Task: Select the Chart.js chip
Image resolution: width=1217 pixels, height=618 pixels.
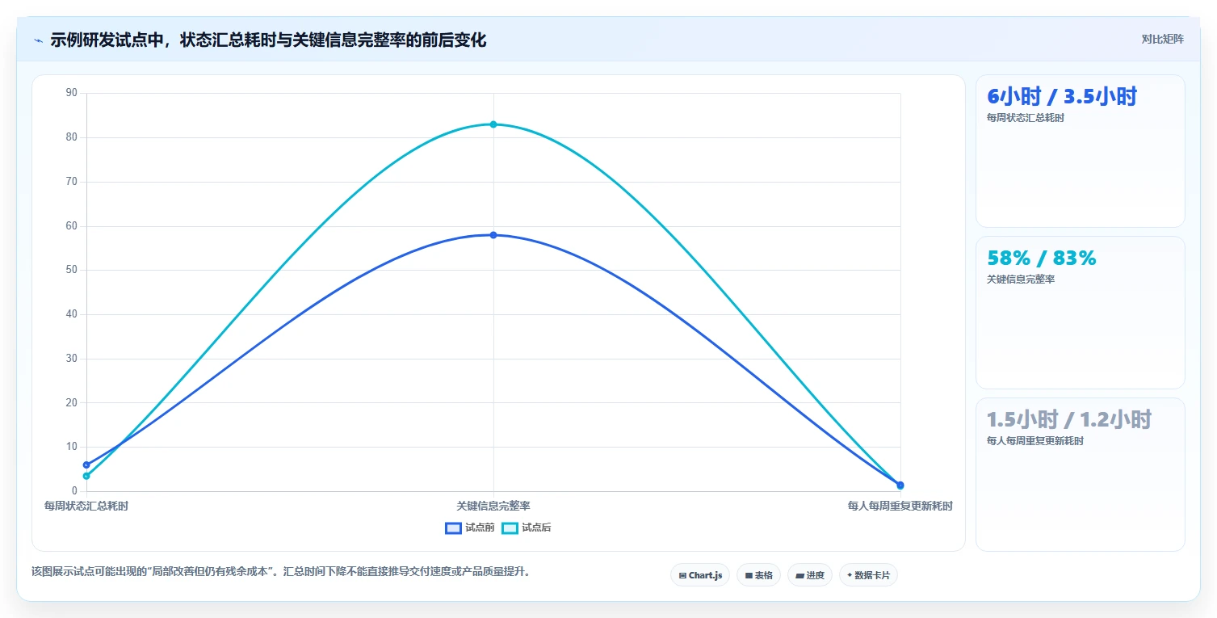Action: coord(700,575)
